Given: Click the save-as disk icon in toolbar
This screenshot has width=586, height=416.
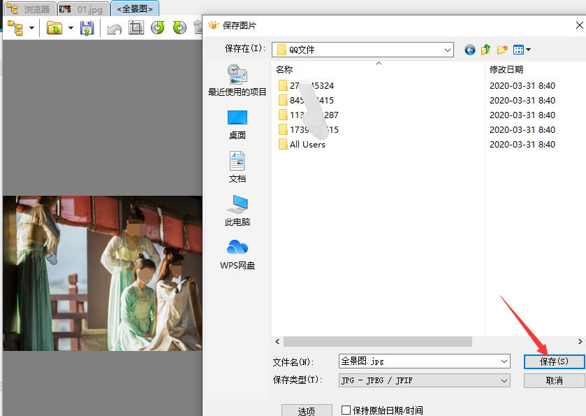Looking at the screenshot, I should [x=87, y=28].
